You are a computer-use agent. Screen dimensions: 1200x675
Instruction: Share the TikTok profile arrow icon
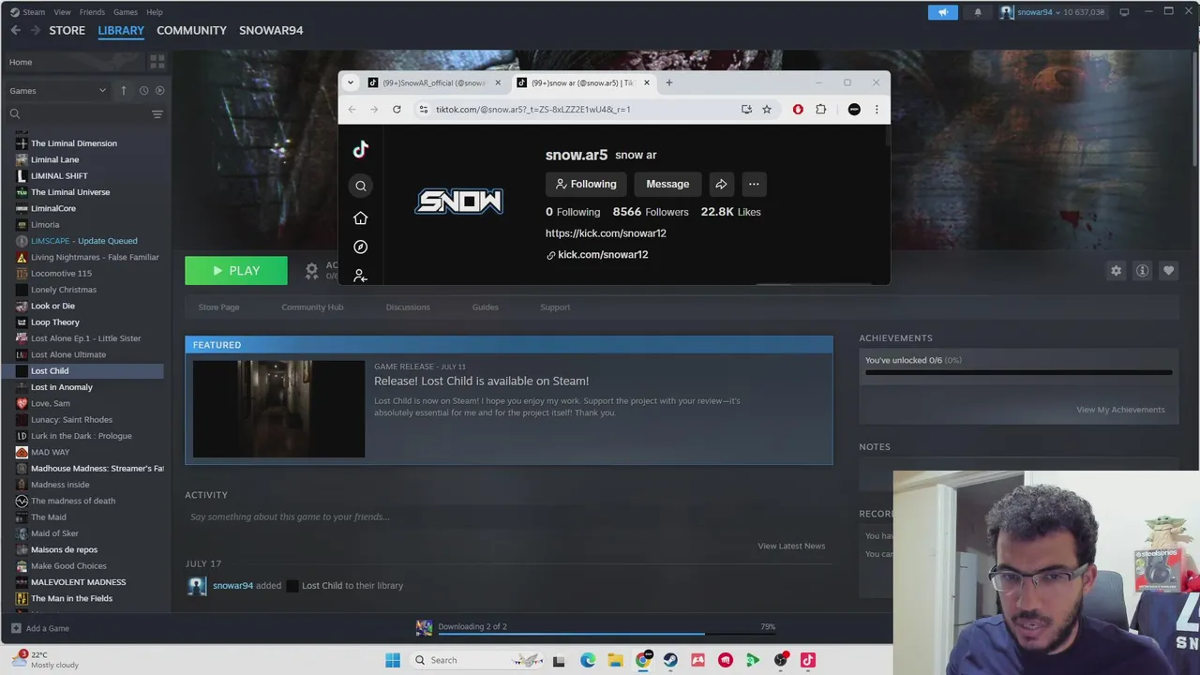pyautogui.click(x=721, y=184)
